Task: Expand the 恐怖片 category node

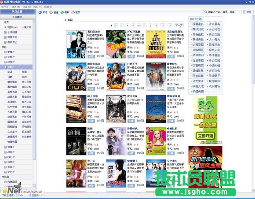Action: point(5,162)
